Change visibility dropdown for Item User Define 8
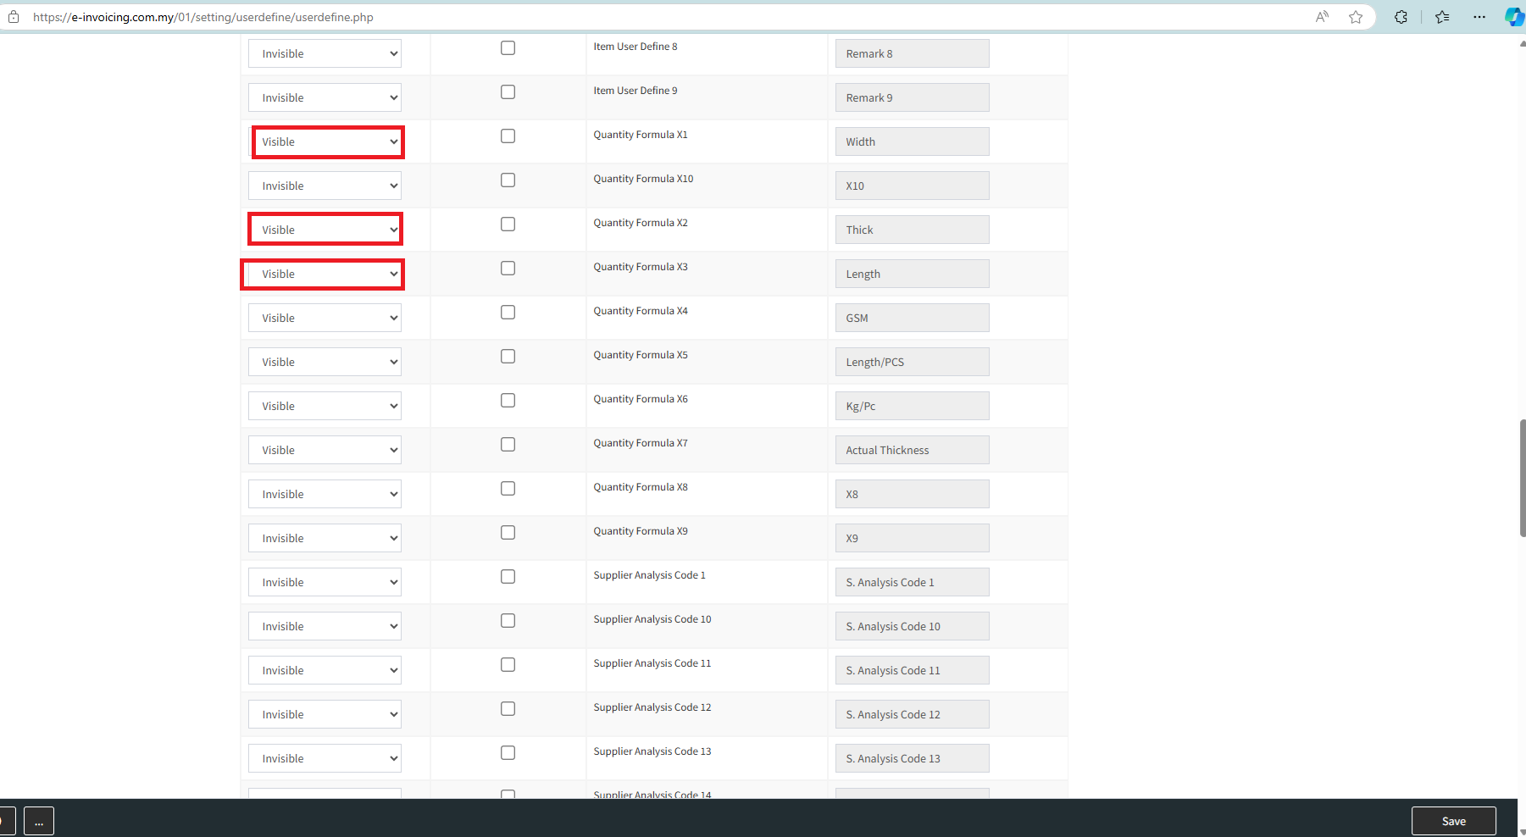 325,53
